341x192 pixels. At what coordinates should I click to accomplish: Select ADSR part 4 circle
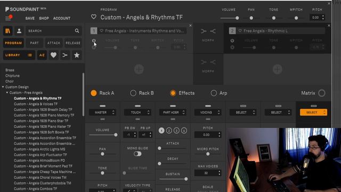coord(184,130)
